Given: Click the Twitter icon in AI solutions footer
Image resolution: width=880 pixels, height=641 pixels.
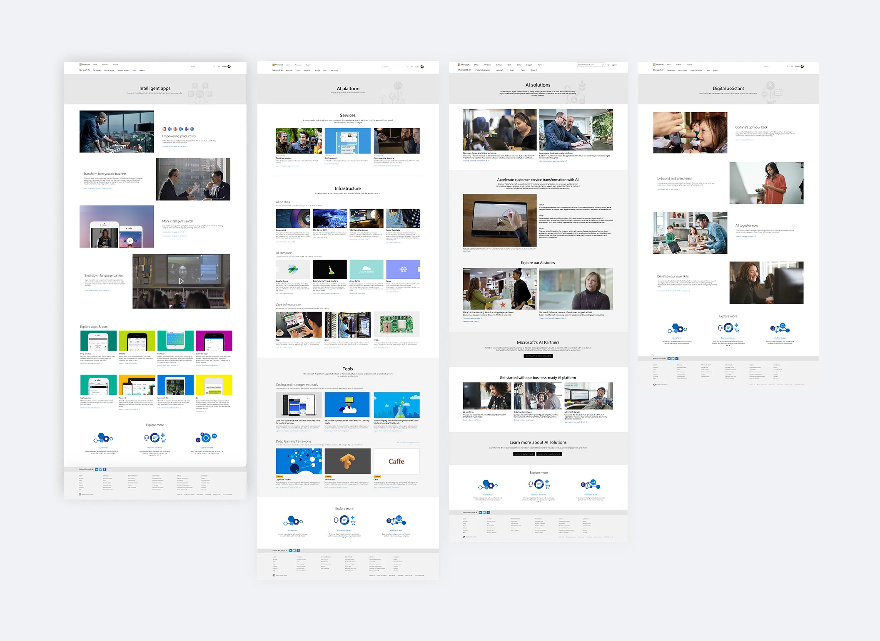Looking at the screenshot, I should 484,512.
